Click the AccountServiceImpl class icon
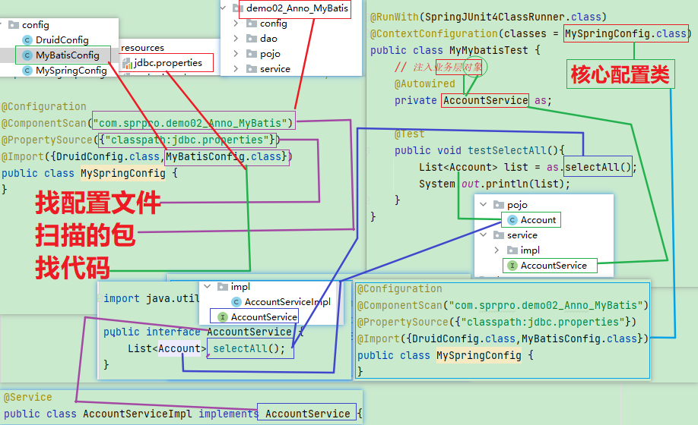This screenshot has height=425, width=698. coord(236,302)
